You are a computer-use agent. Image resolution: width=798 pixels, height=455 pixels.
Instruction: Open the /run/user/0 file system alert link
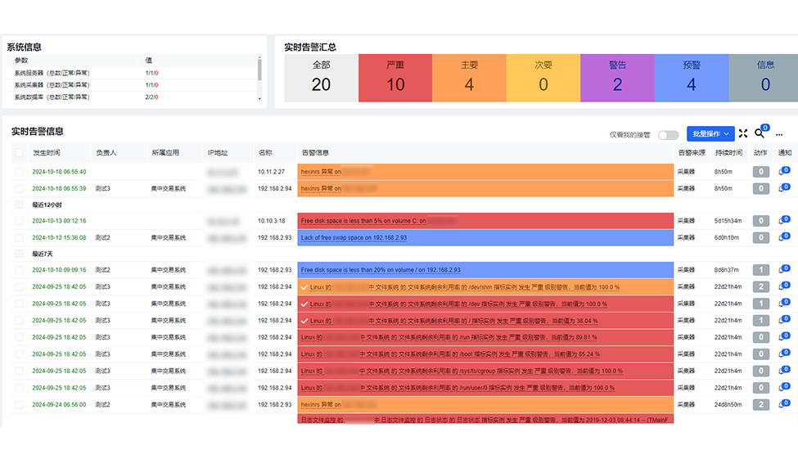458,388
